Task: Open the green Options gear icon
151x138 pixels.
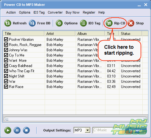Action: coord(59,23)
